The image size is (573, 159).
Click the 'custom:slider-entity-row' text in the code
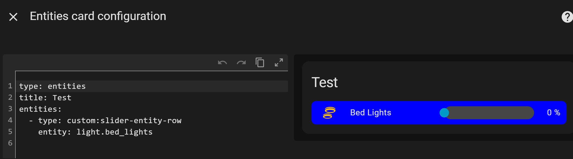[x=124, y=121]
